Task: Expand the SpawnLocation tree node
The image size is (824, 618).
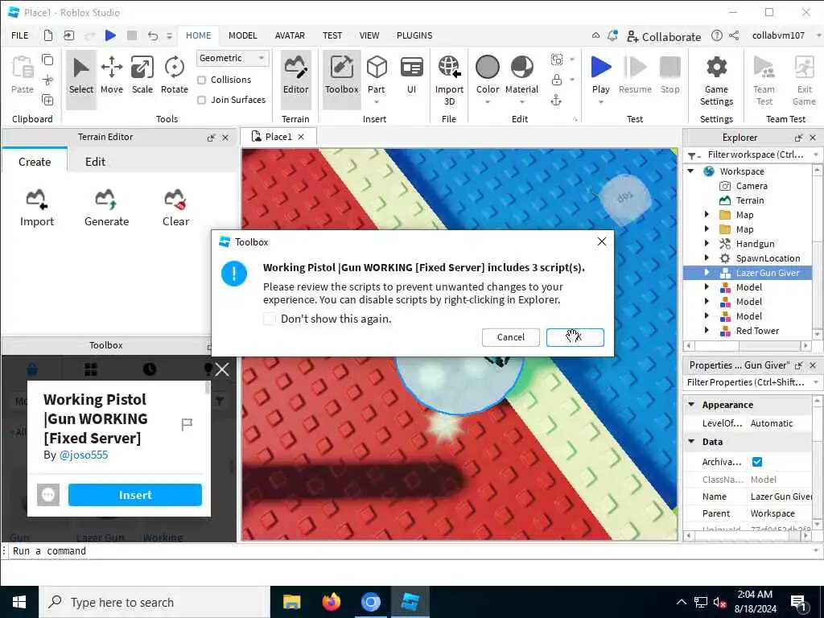Action: tap(707, 258)
